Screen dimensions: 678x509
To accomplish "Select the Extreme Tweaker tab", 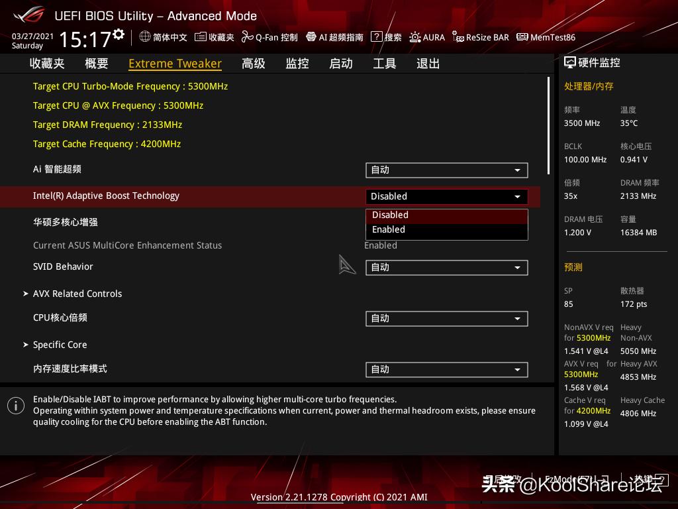I will click(x=175, y=64).
